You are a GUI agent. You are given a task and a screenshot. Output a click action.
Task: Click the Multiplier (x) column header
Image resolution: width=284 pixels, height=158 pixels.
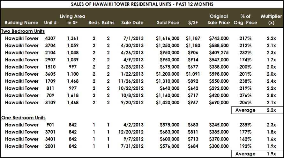pos(271,19)
